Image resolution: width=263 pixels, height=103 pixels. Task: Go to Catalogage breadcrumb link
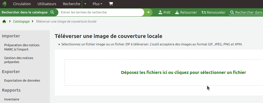[x=21, y=21]
